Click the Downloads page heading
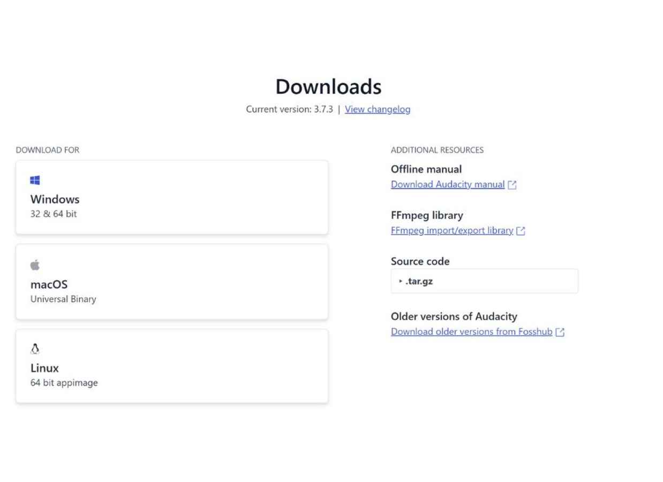663x482 pixels. coord(328,87)
